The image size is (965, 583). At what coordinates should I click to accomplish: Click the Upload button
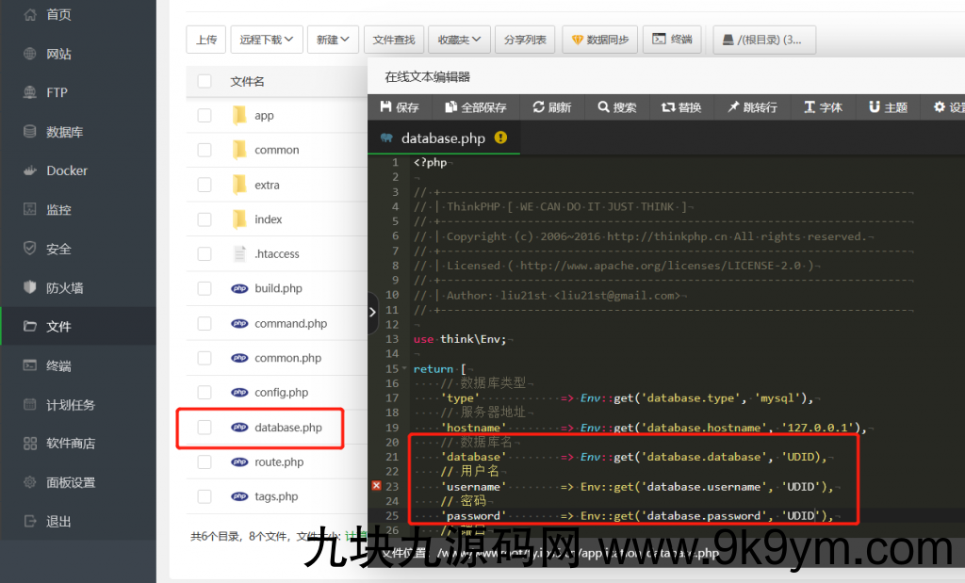tap(205, 40)
